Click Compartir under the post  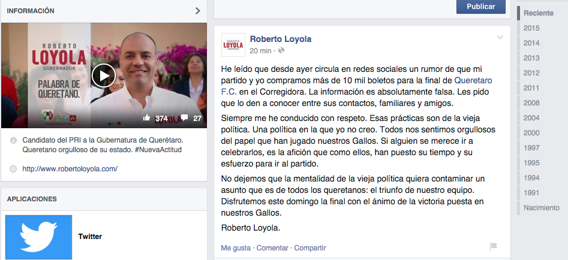point(310,248)
